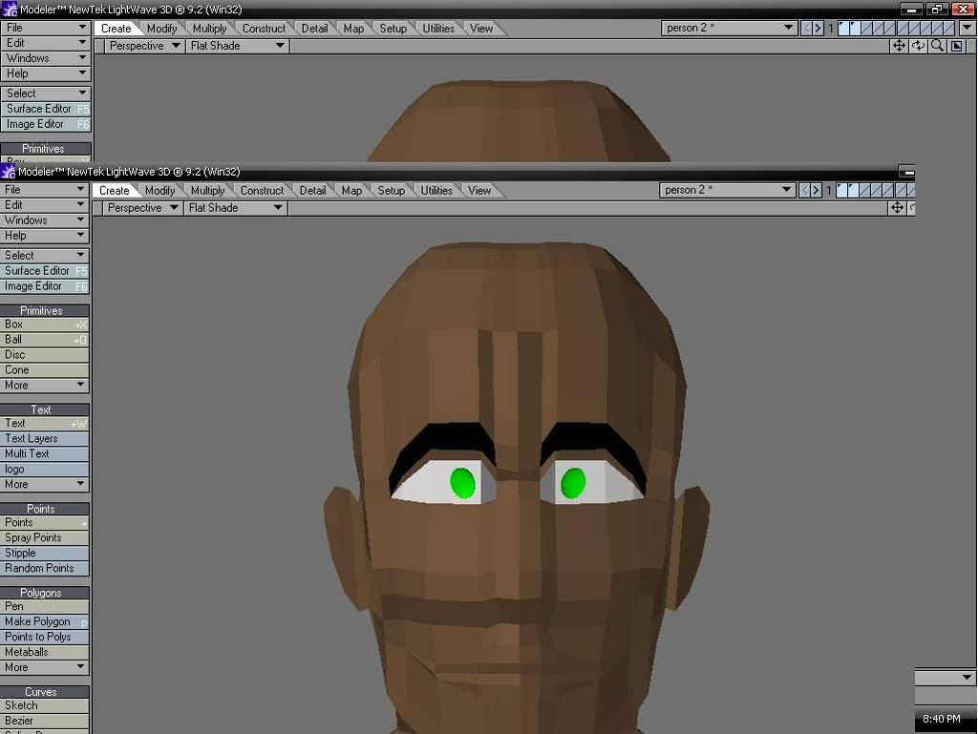Toggle empty layer 3 slot in front window
Screen dimensions: 978x734
click(864, 190)
